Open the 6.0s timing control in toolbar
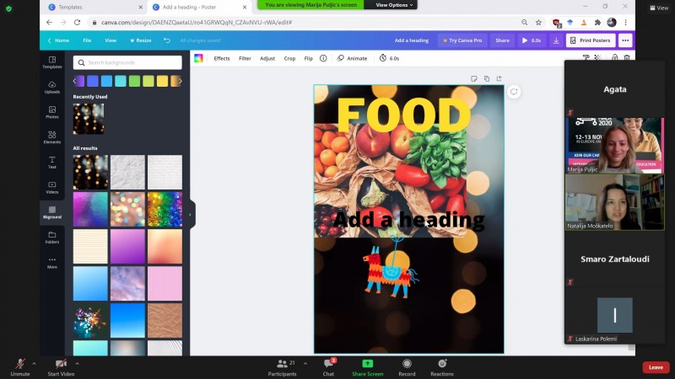 pos(390,58)
